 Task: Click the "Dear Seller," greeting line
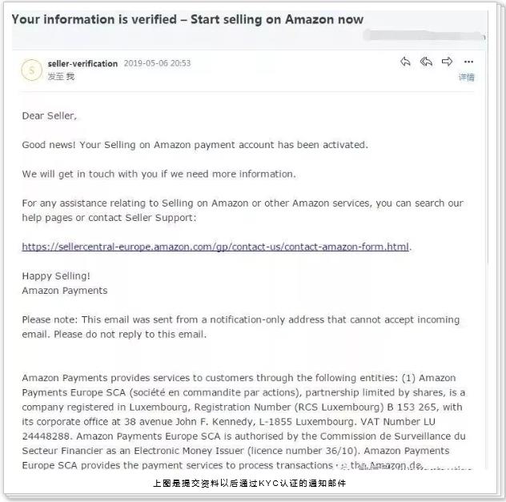click(x=50, y=116)
